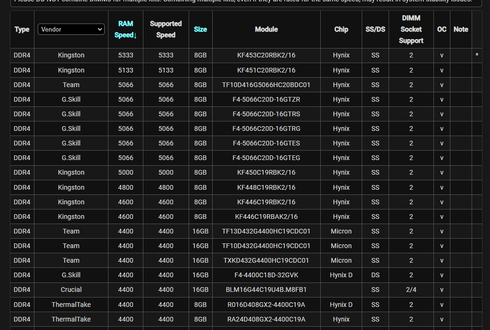Select module TF13D432G4400HC19CDC01
Image resolution: width=490 pixels, height=330 pixels.
coord(266,231)
